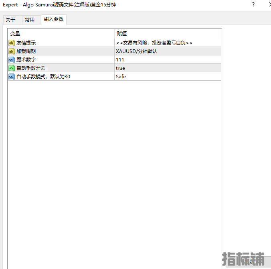Select 自动手数模式，默认为30 variable name
The image size is (271, 269).
click(43, 77)
